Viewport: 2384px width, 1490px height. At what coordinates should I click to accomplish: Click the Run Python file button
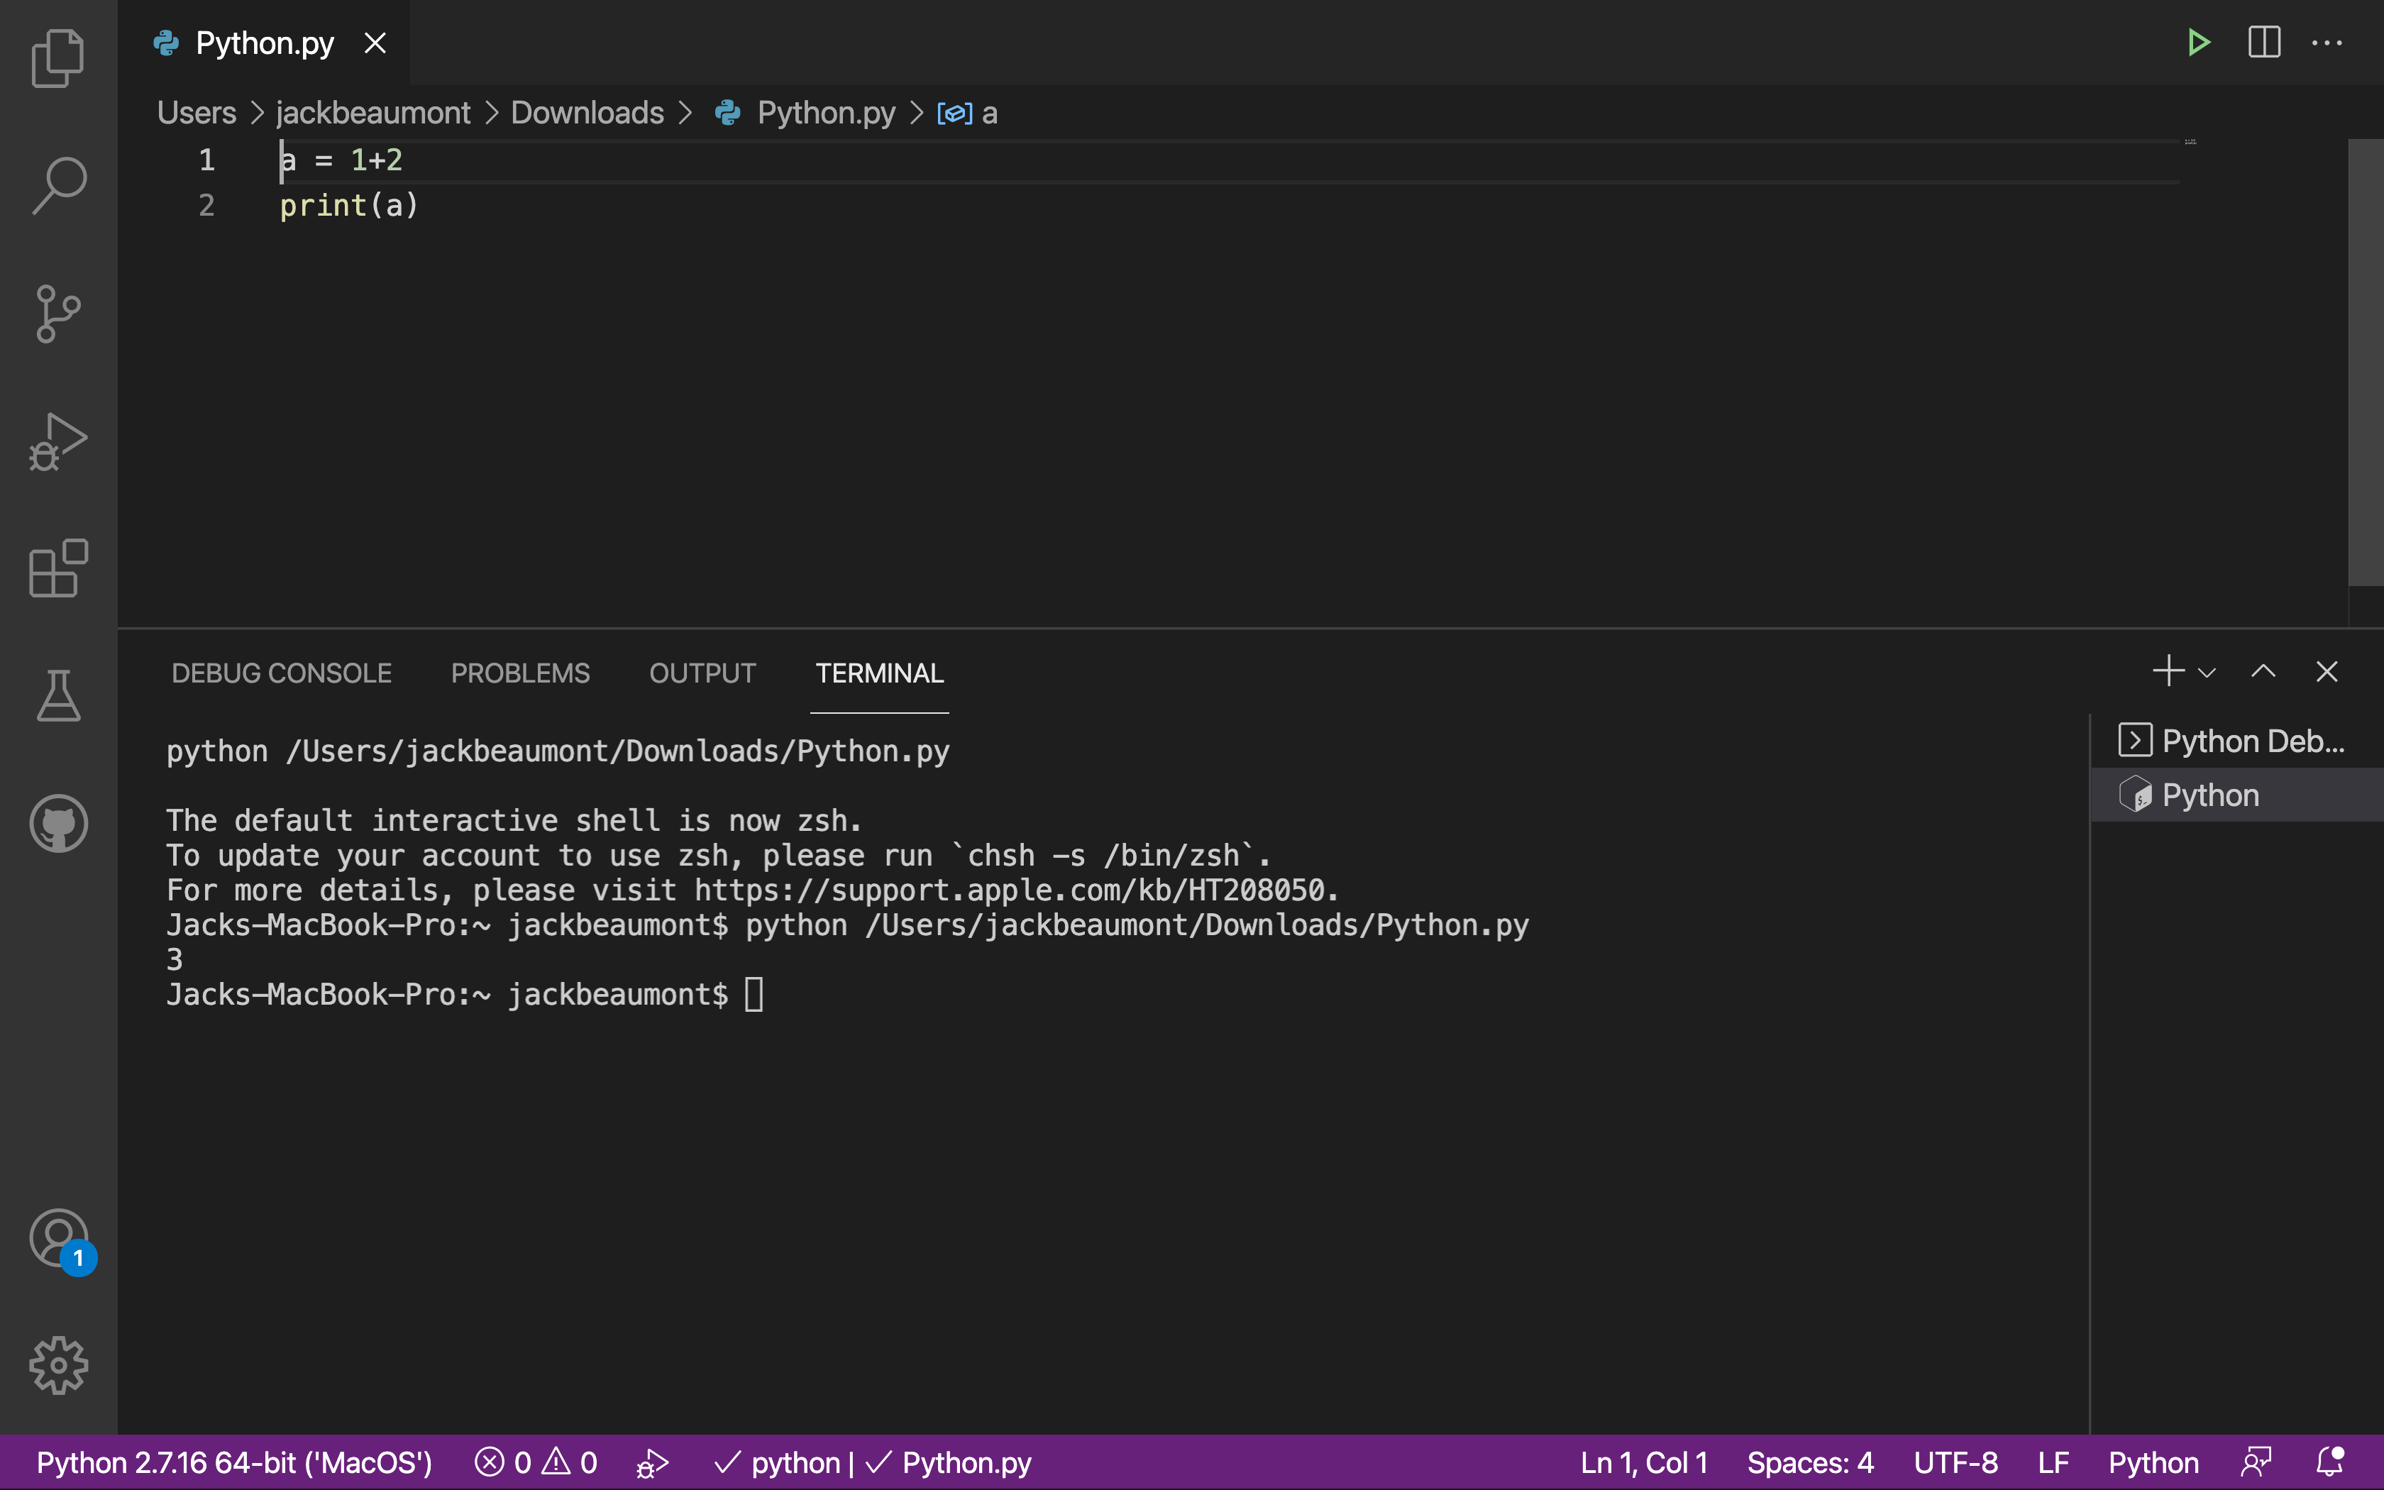[x=2199, y=41]
